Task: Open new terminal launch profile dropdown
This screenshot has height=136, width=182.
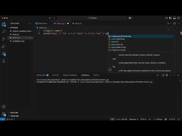Action: pos(160,75)
